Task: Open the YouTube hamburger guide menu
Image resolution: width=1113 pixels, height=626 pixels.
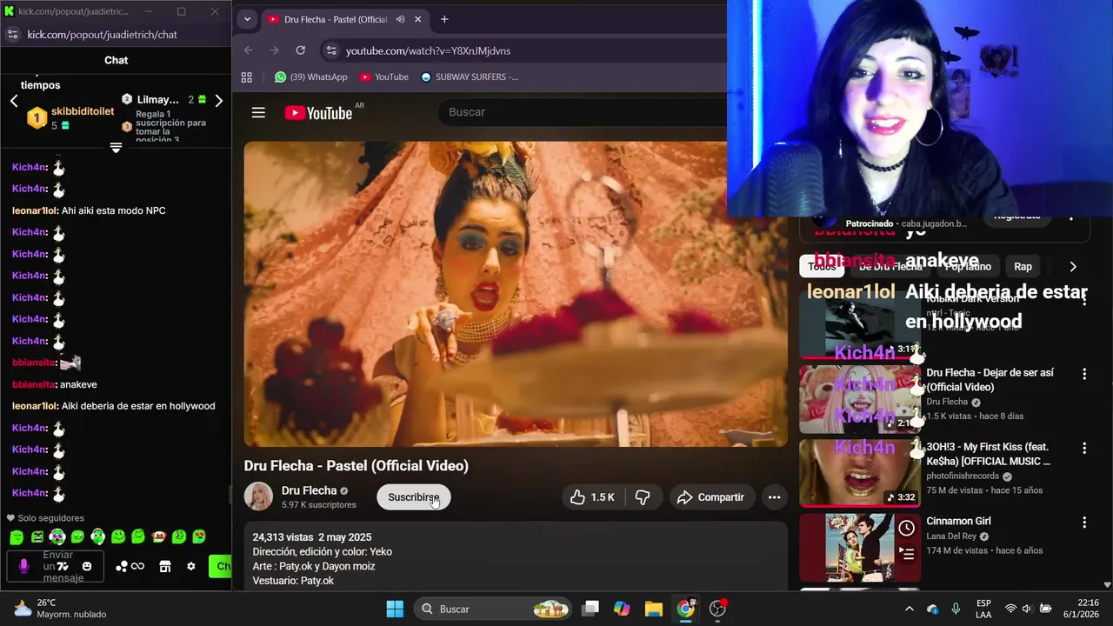Action: click(x=258, y=112)
